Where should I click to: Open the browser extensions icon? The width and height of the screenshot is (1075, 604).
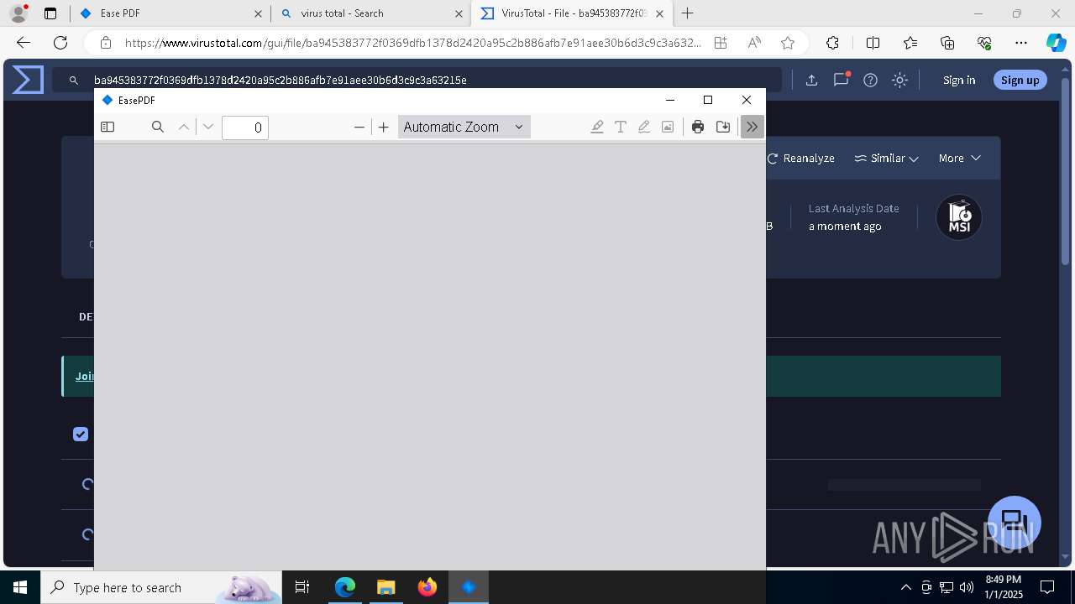pos(832,43)
